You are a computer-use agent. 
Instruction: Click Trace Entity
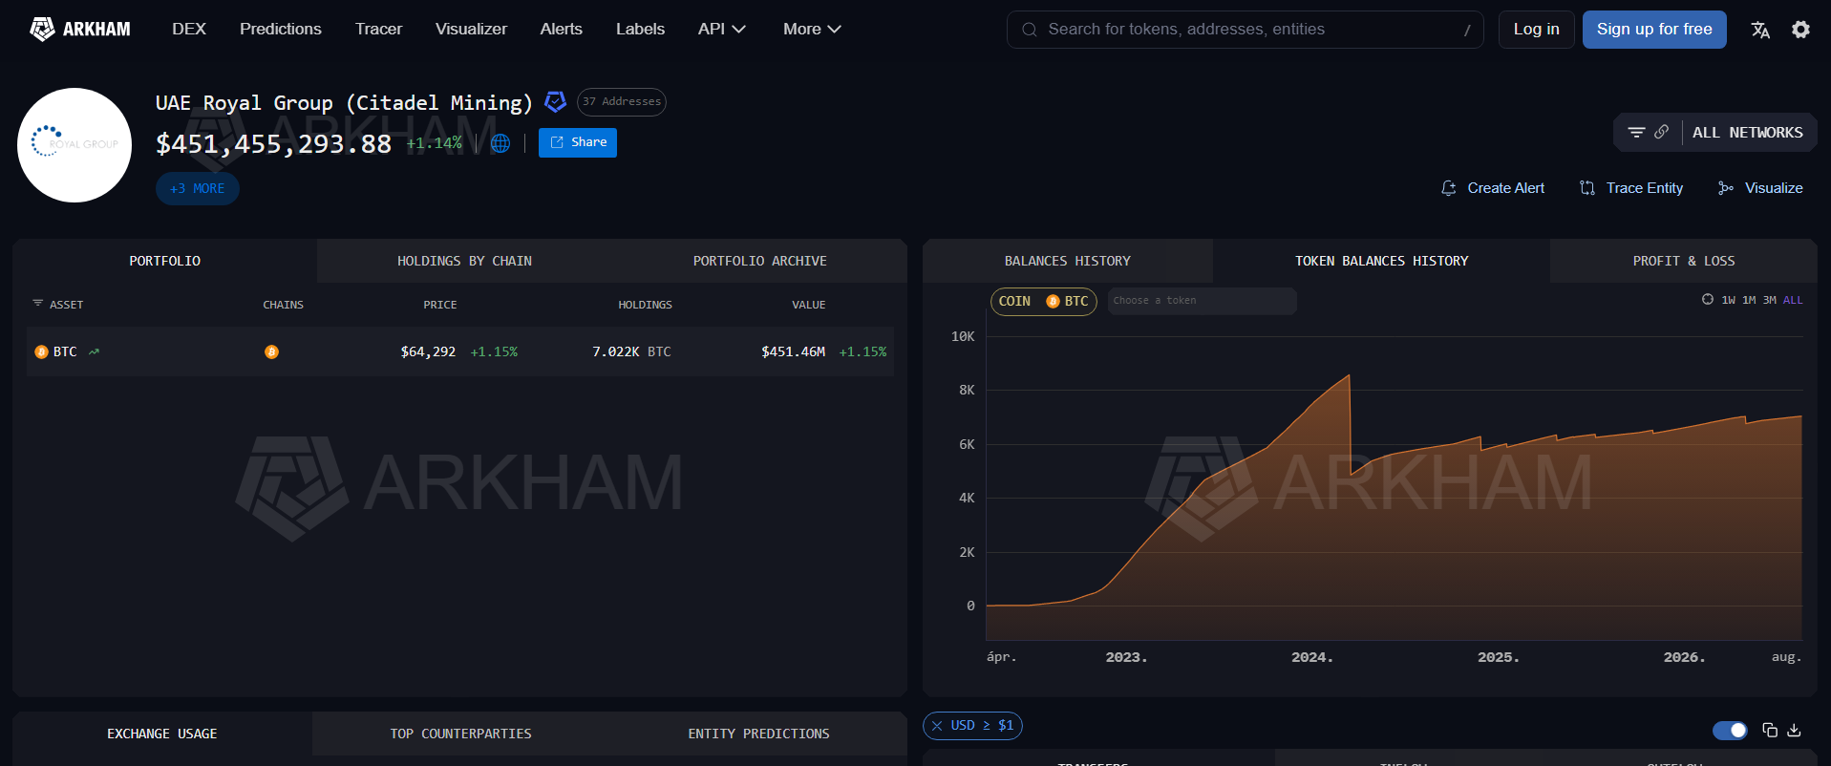point(1631,188)
